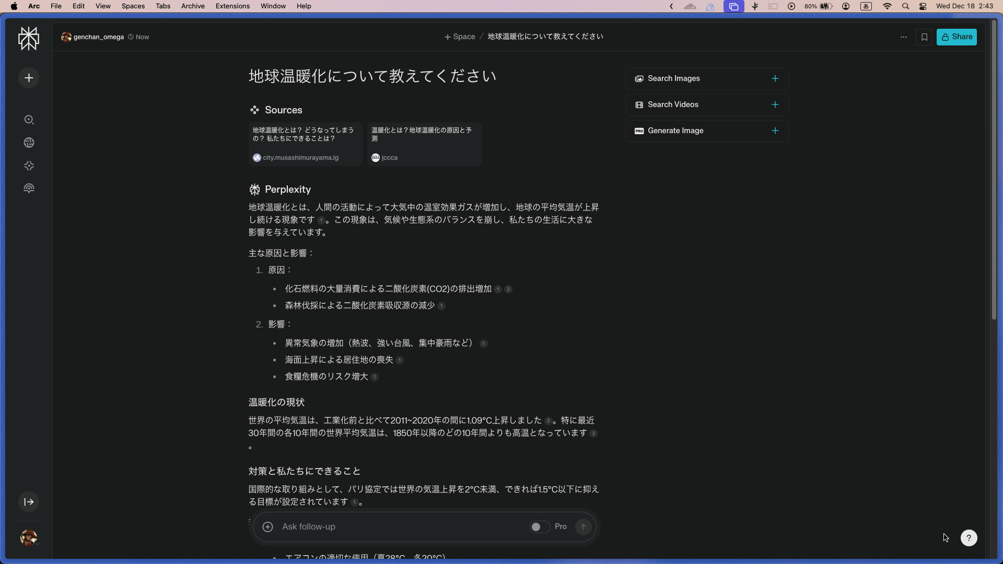The image size is (1003, 564).
Task: Click Generate Image in the right panel
Action: tap(675, 131)
